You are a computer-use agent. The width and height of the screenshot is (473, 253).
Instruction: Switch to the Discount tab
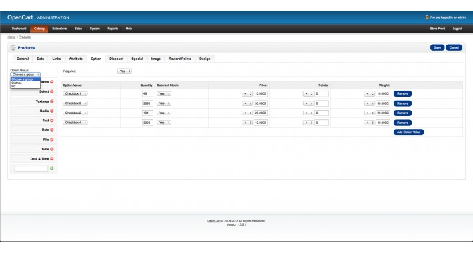point(116,59)
